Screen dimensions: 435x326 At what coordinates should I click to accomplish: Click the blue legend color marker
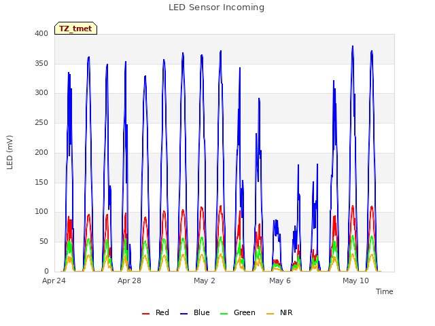coord(184,314)
